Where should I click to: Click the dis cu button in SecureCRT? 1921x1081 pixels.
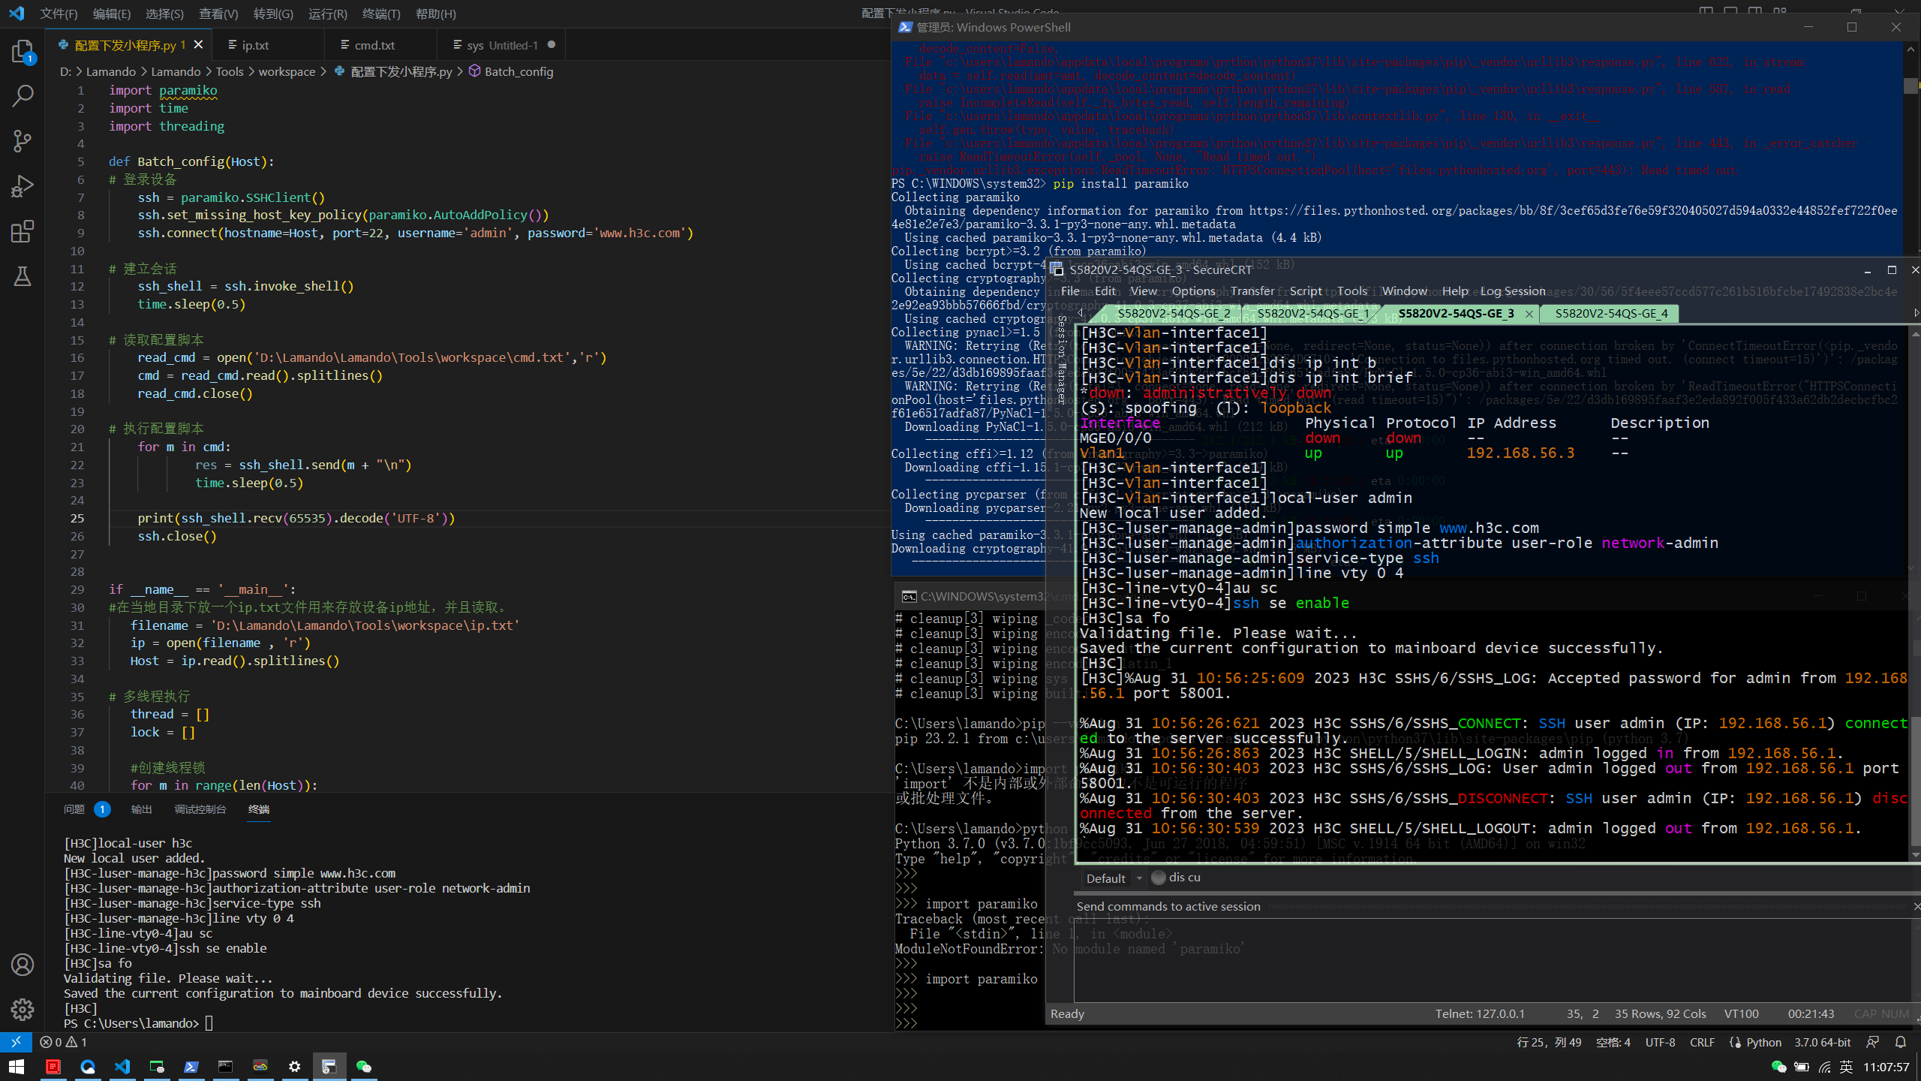tap(1177, 878)
